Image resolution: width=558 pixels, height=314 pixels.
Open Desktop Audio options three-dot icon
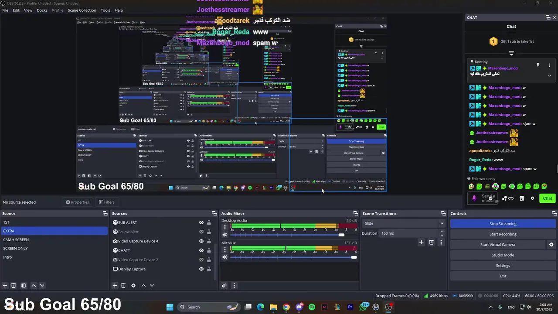[225, 227]
